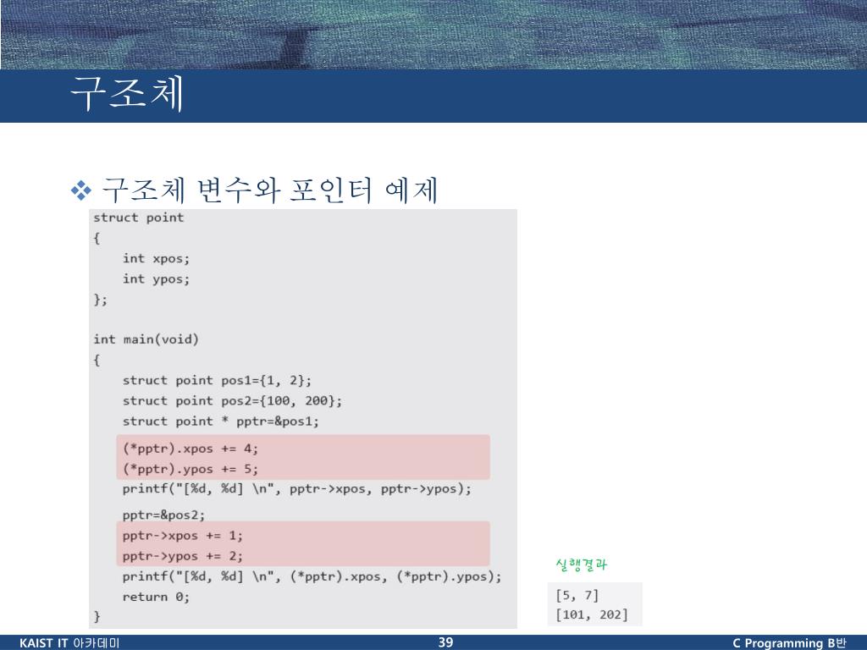Click highlighted line '(*pptr).ypos += 5;'

pos(191,469)
